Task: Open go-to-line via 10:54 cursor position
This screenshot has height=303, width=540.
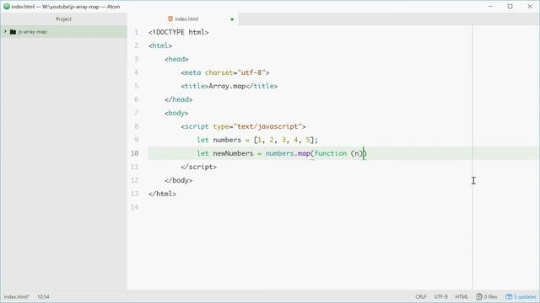Action: pyautogui.click(x=43, y=296)
